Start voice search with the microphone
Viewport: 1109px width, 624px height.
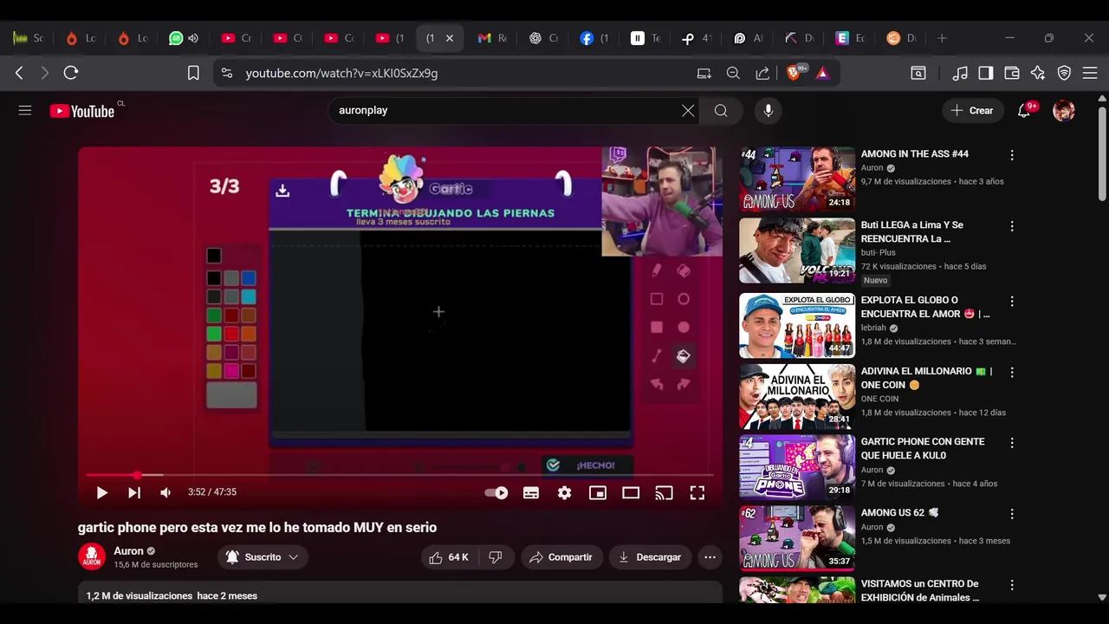coord(768,110)
